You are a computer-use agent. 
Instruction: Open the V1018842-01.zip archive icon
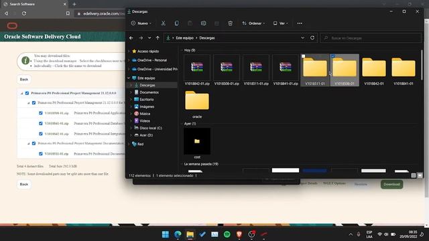click(x=197, y=67)
